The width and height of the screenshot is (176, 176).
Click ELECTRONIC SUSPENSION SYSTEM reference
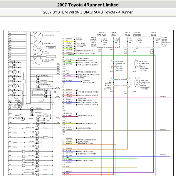point(81,45)
